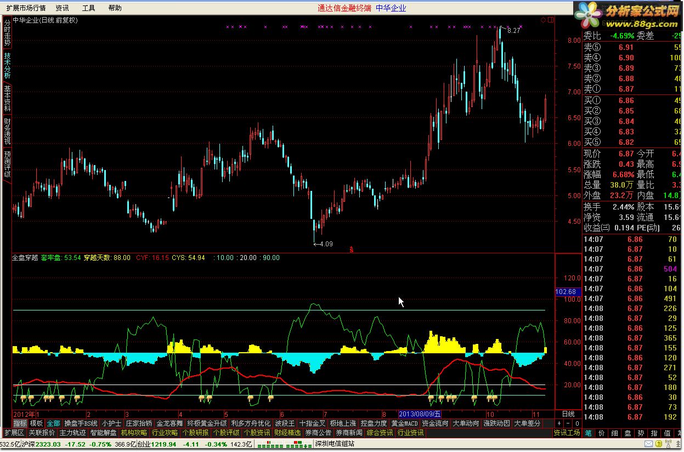Open the 主力轨迹 tab
The width and height of the screenshot is (684, 452).
tap(72, 433)
